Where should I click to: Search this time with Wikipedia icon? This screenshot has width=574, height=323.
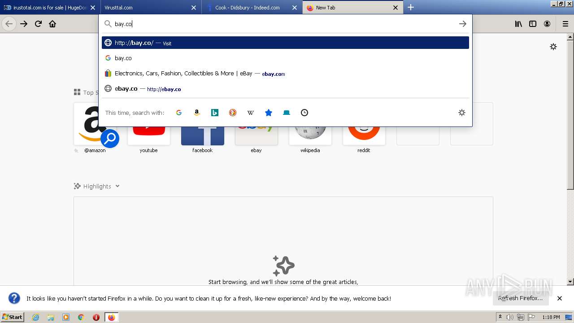tap(251, 113)
